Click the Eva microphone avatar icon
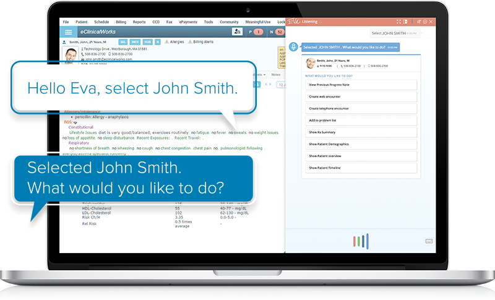This screenshot has width=495, height=300. pos(293,47)
